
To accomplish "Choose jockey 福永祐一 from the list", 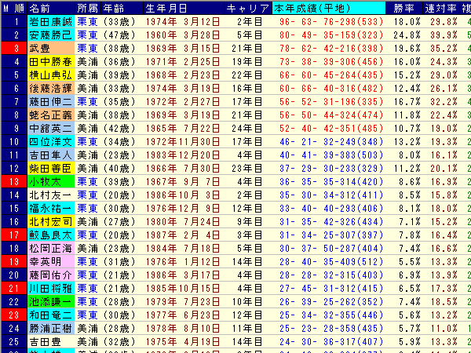I will tap(50, 208).
